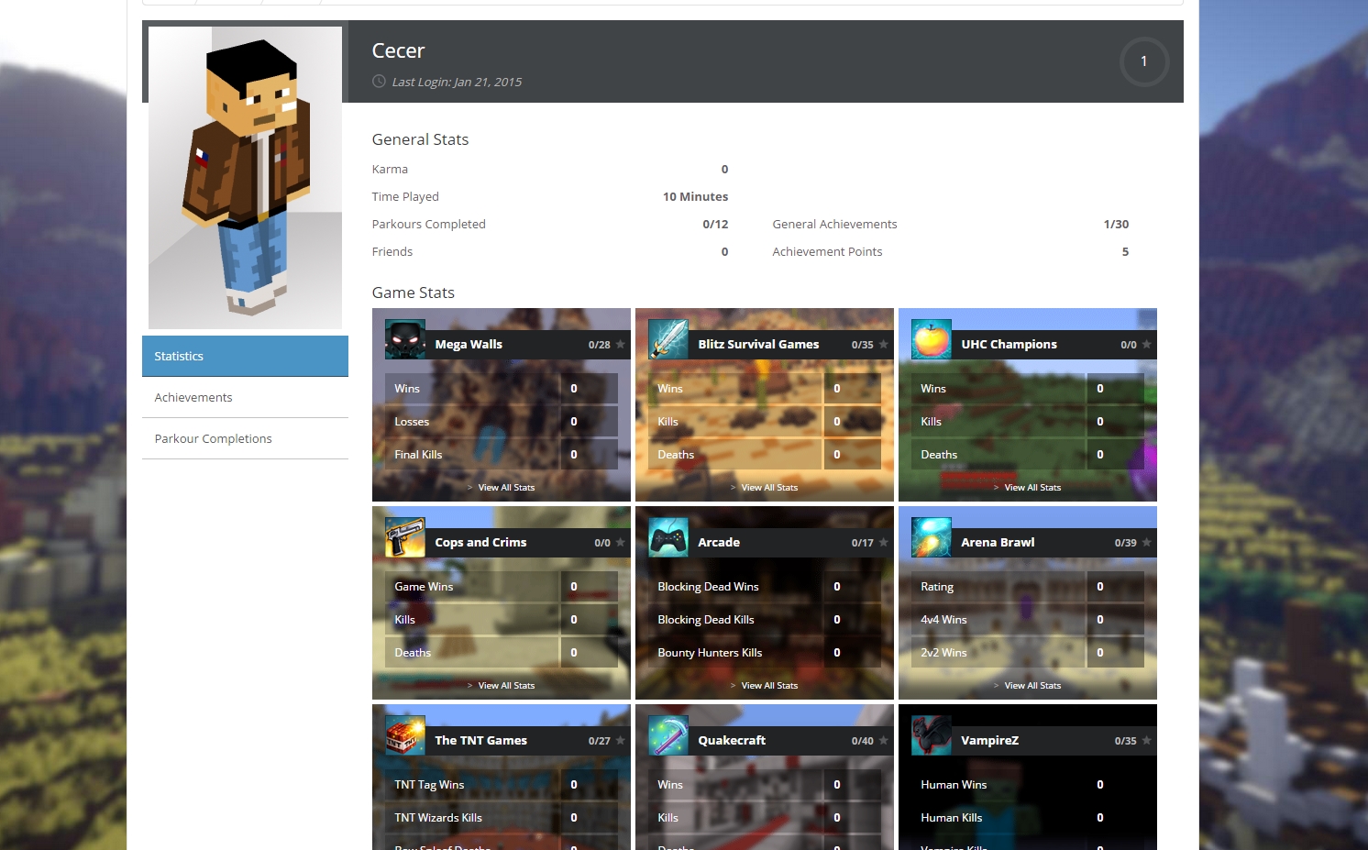Click the Human Kills row in VampireZ
1368x850 pixels.
1027,818
